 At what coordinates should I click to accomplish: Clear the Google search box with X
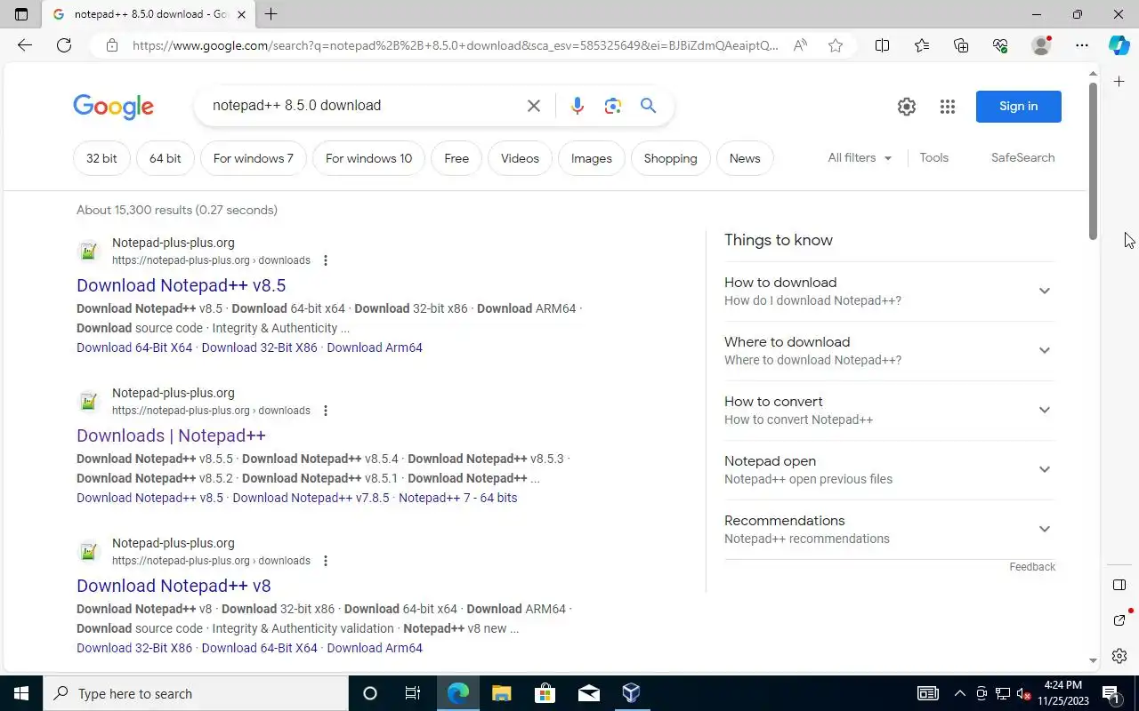tap(534, 106)
